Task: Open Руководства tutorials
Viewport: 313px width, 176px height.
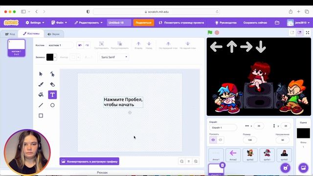Action: pos(226,22)
